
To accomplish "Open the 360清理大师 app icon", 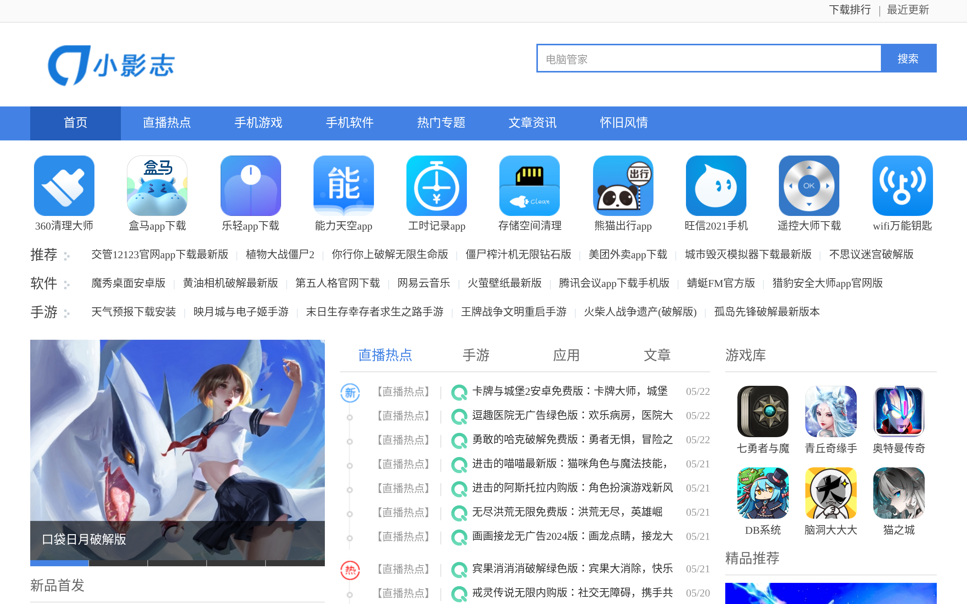I will (64, 186).
